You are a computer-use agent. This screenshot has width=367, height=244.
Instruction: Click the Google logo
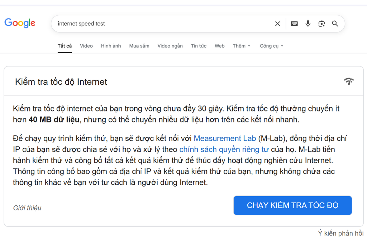coord(20,23)
